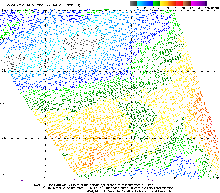
Task: Click the -105 longitude axis label
Action: coord(3,178)
